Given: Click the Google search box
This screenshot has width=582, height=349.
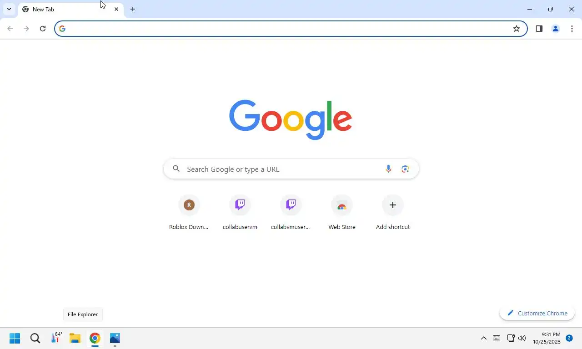Looking at the screenshot, I should pyautogui.click(x=291, y=169).
